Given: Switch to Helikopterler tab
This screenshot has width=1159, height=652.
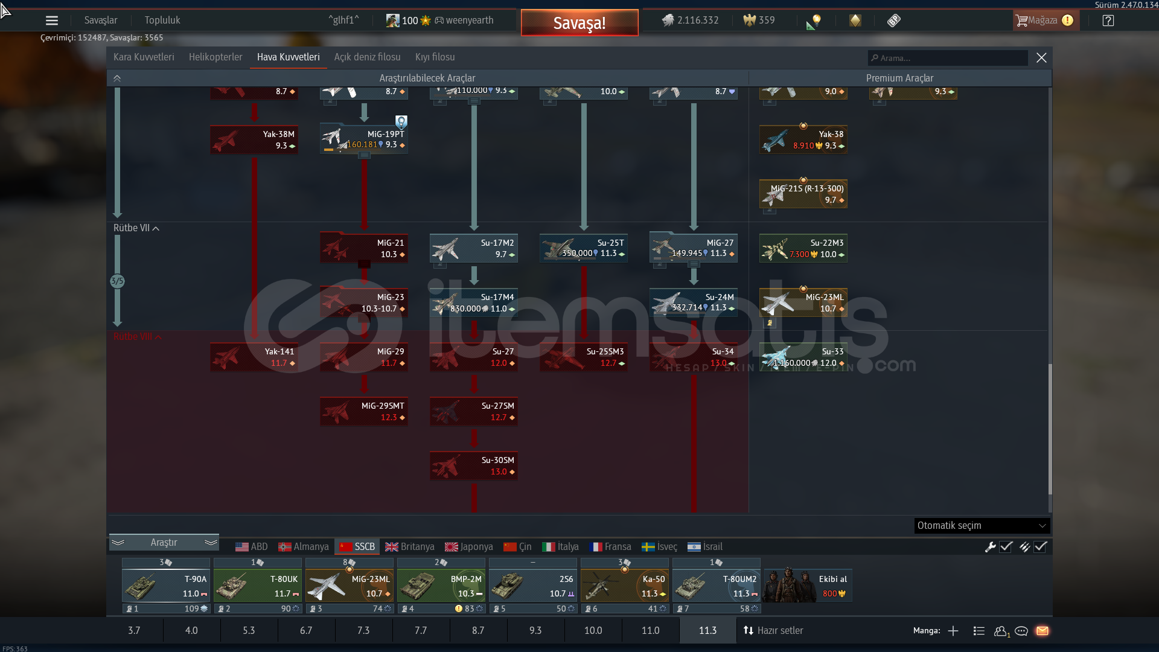Looking at the screenshot, I should click(216, 57).
